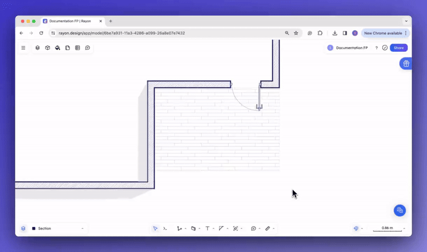The image size is (427, 252).
Task: Switch to Documentation FP browser tab
Action: coord(69,21)
